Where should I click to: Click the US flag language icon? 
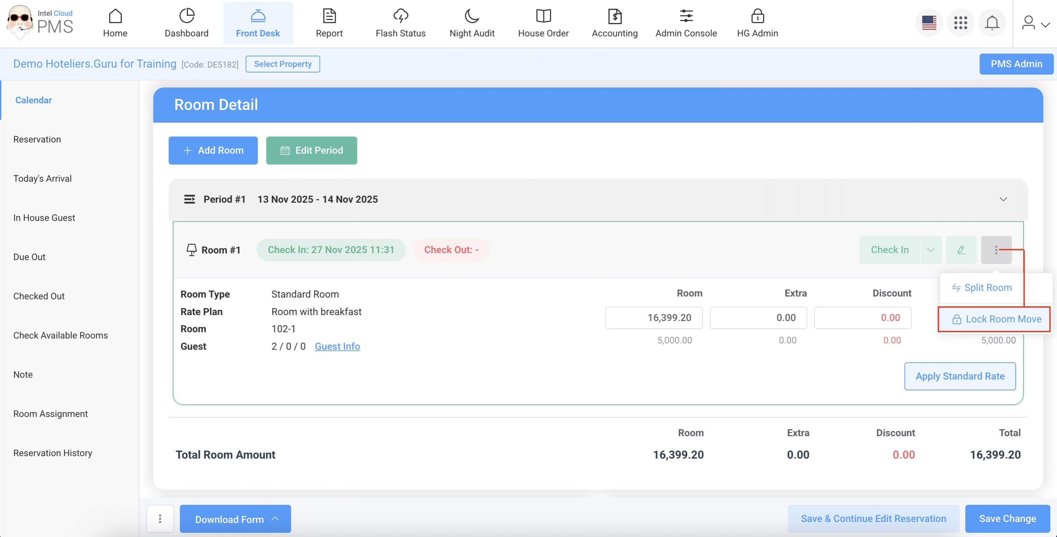click(929, 23)
